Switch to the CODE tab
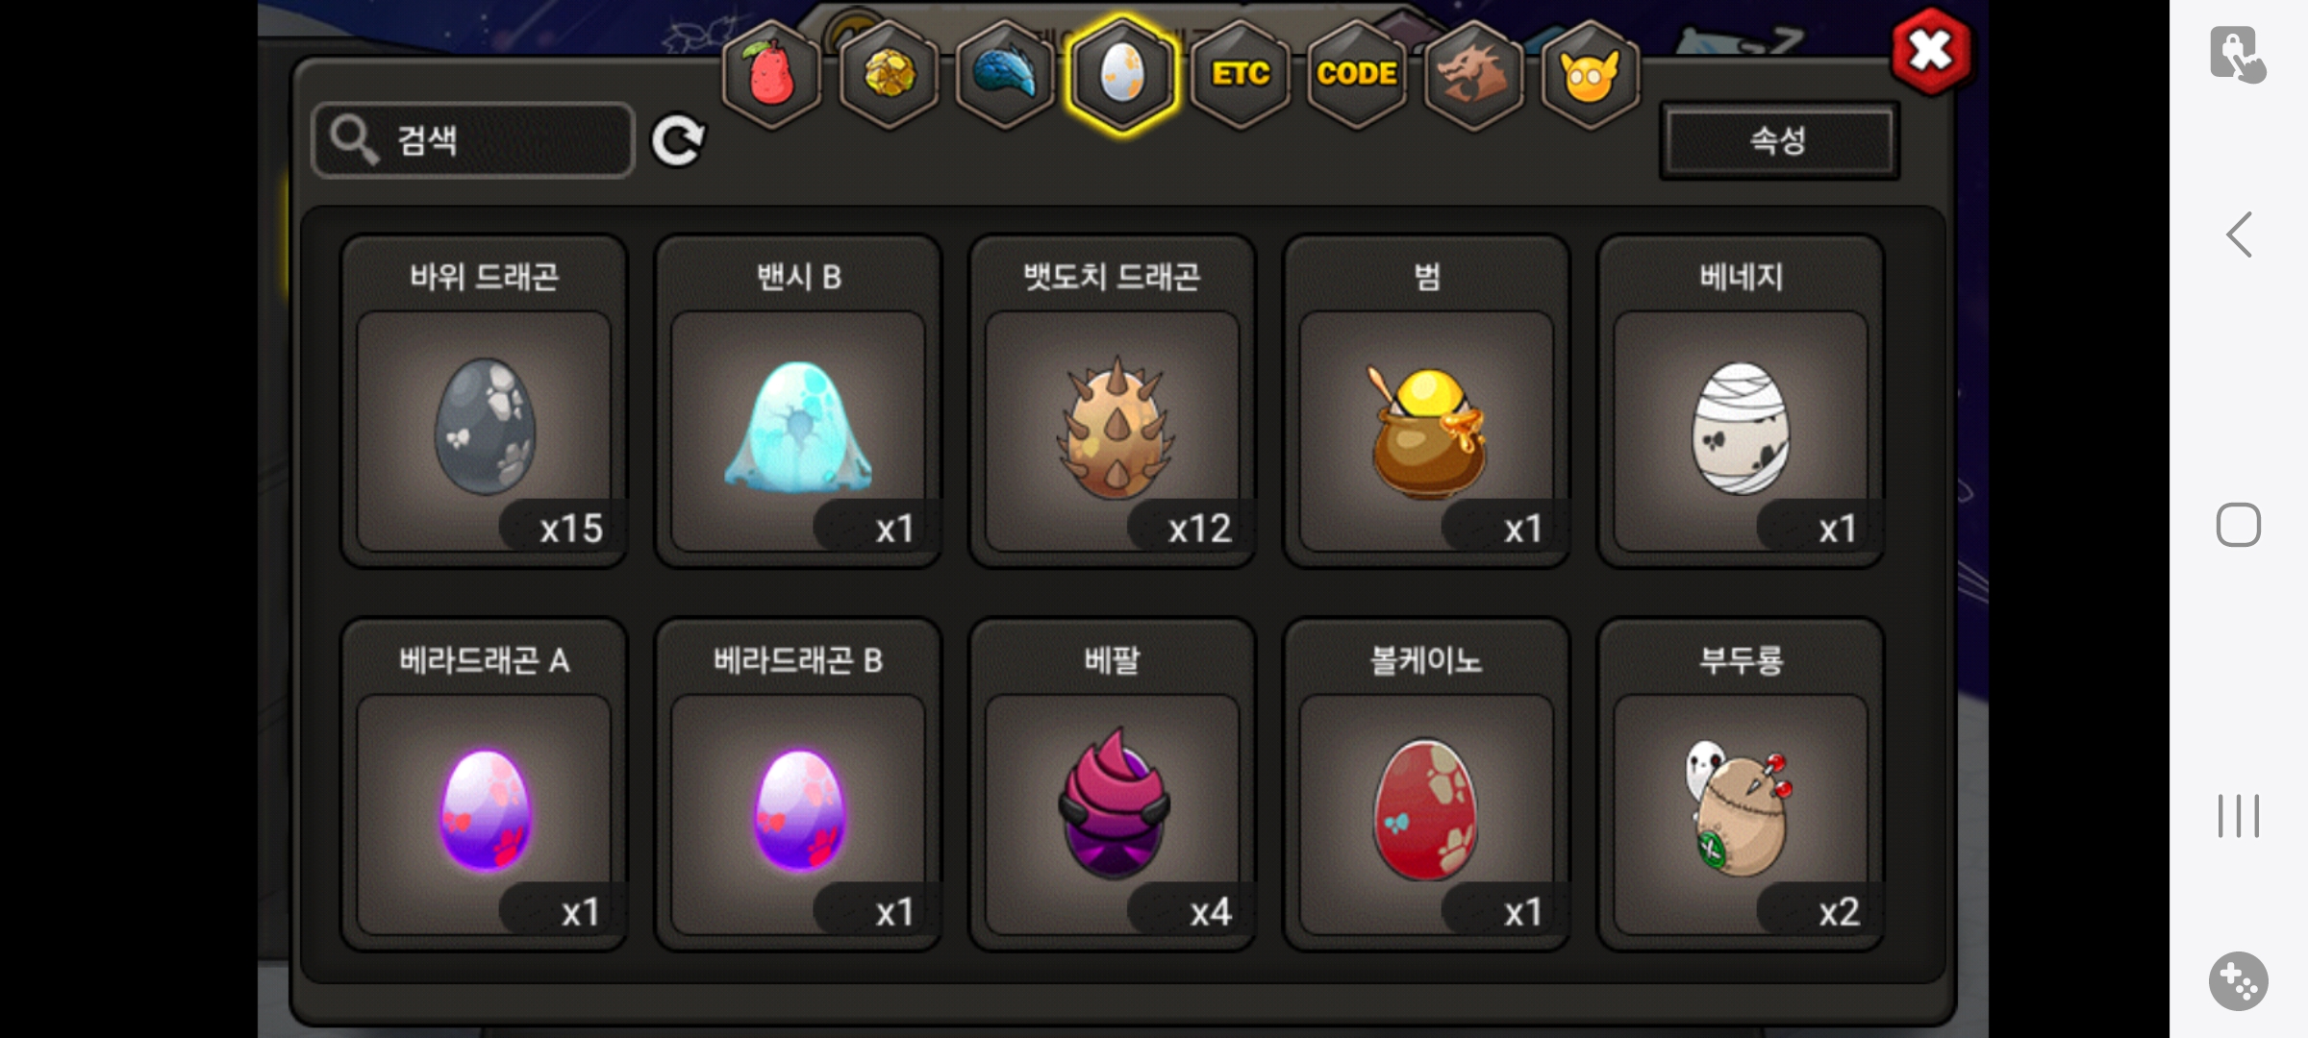This screenshot has height=1038, width=2308. (1357, 74)
